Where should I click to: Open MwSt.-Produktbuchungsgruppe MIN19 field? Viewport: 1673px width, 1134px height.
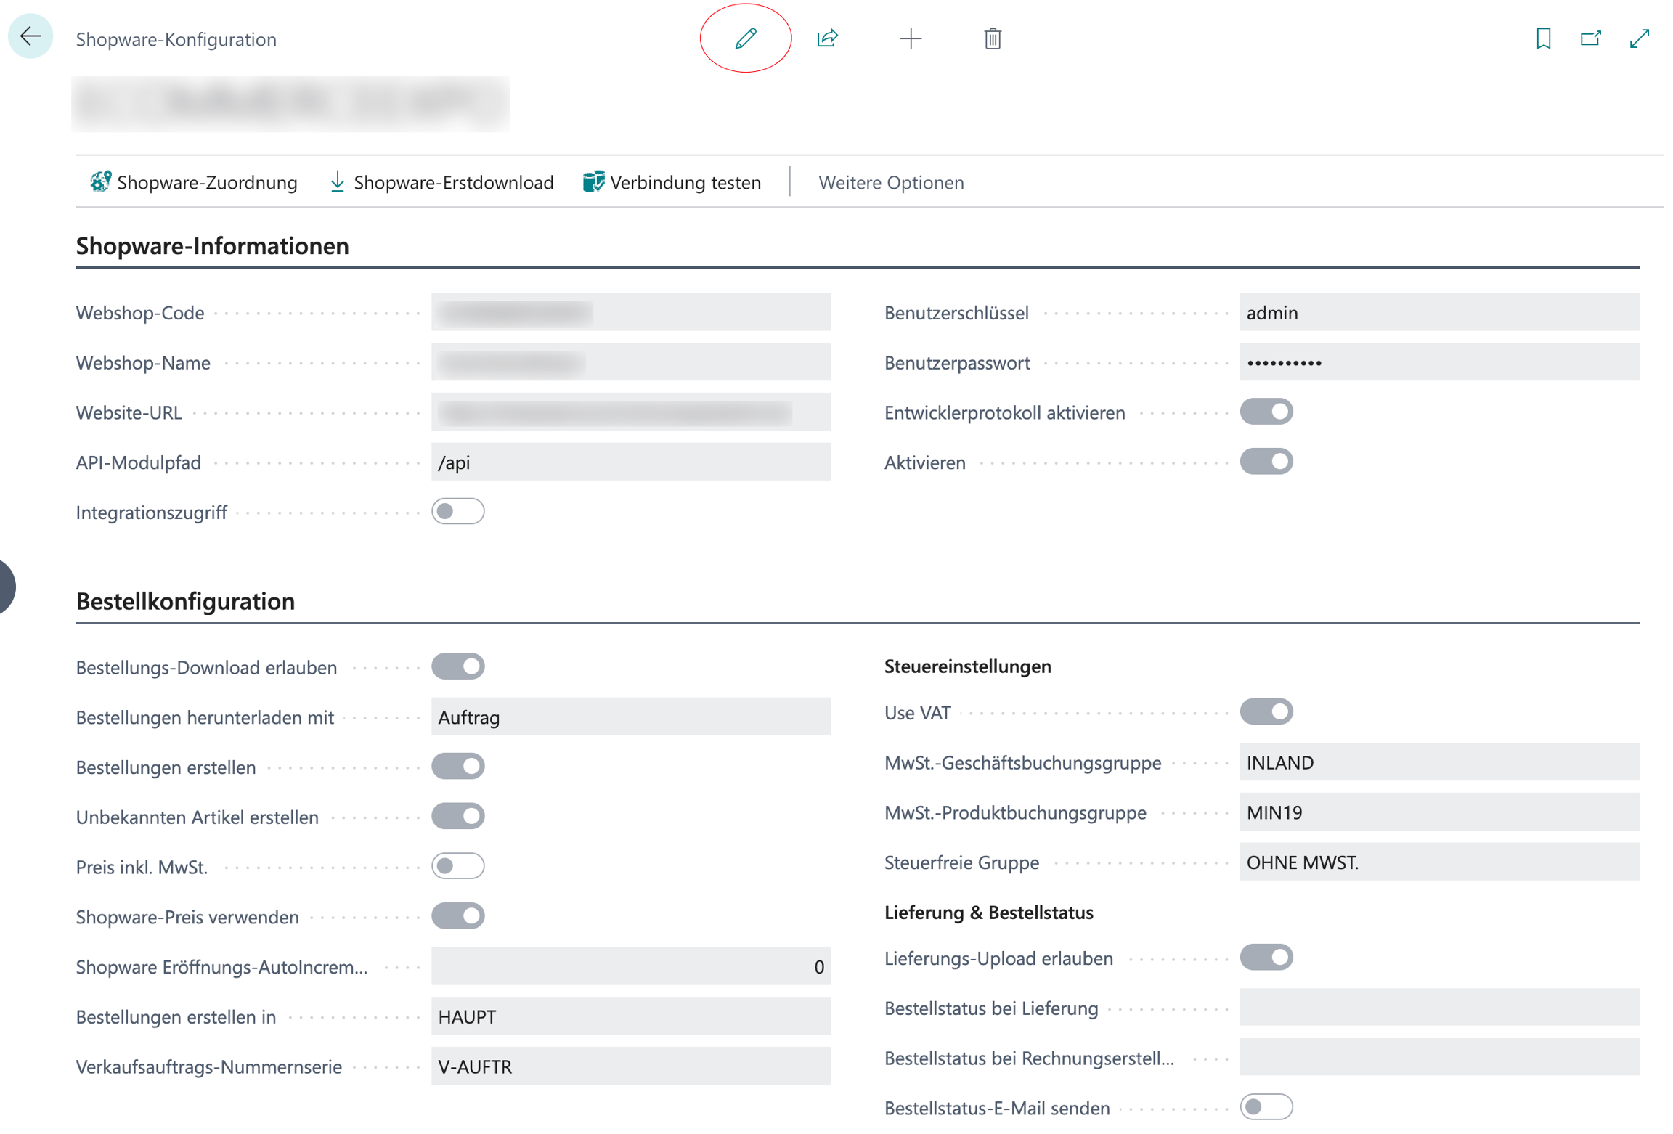(x=1438, y=812)
